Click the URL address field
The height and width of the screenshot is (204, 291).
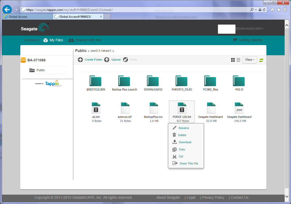(137, 10)
